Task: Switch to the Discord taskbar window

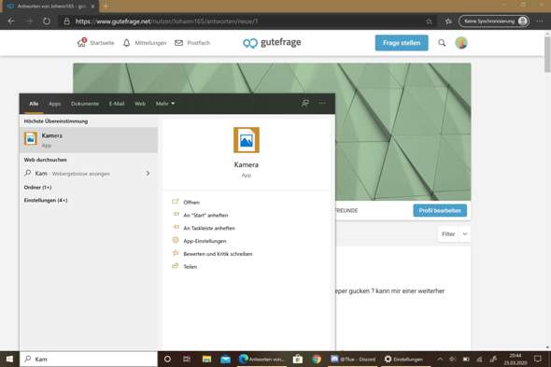Action: pyautogui.click(x=353, y=359)
